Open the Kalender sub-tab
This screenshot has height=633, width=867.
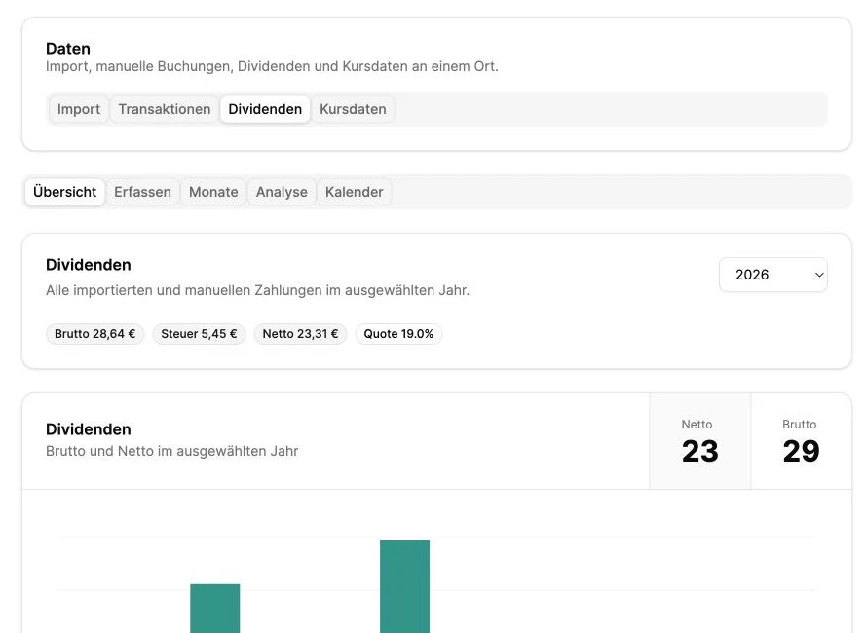pyautogui.click(x=354, y=192)
